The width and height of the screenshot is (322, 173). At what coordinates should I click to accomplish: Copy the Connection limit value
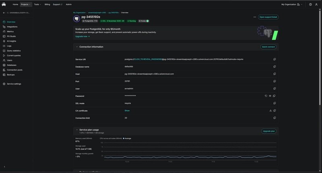275,118
